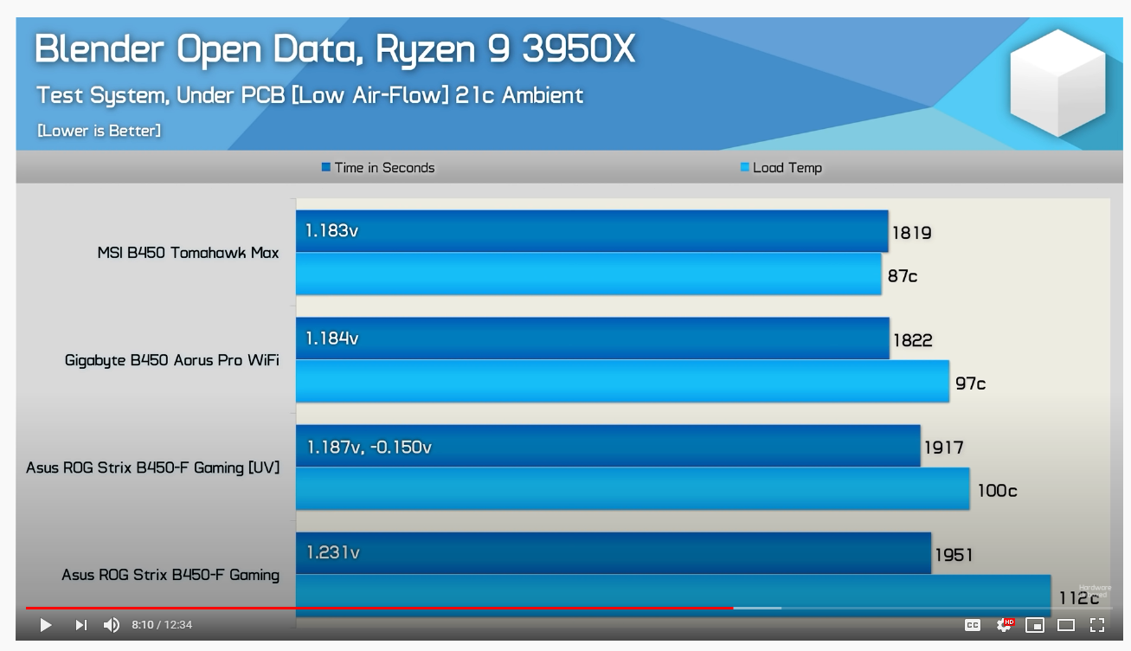Viewport: 1131px width, 651px height.
Task: Click the "Time in Seconds" legend label
Action: pos(384,168)
